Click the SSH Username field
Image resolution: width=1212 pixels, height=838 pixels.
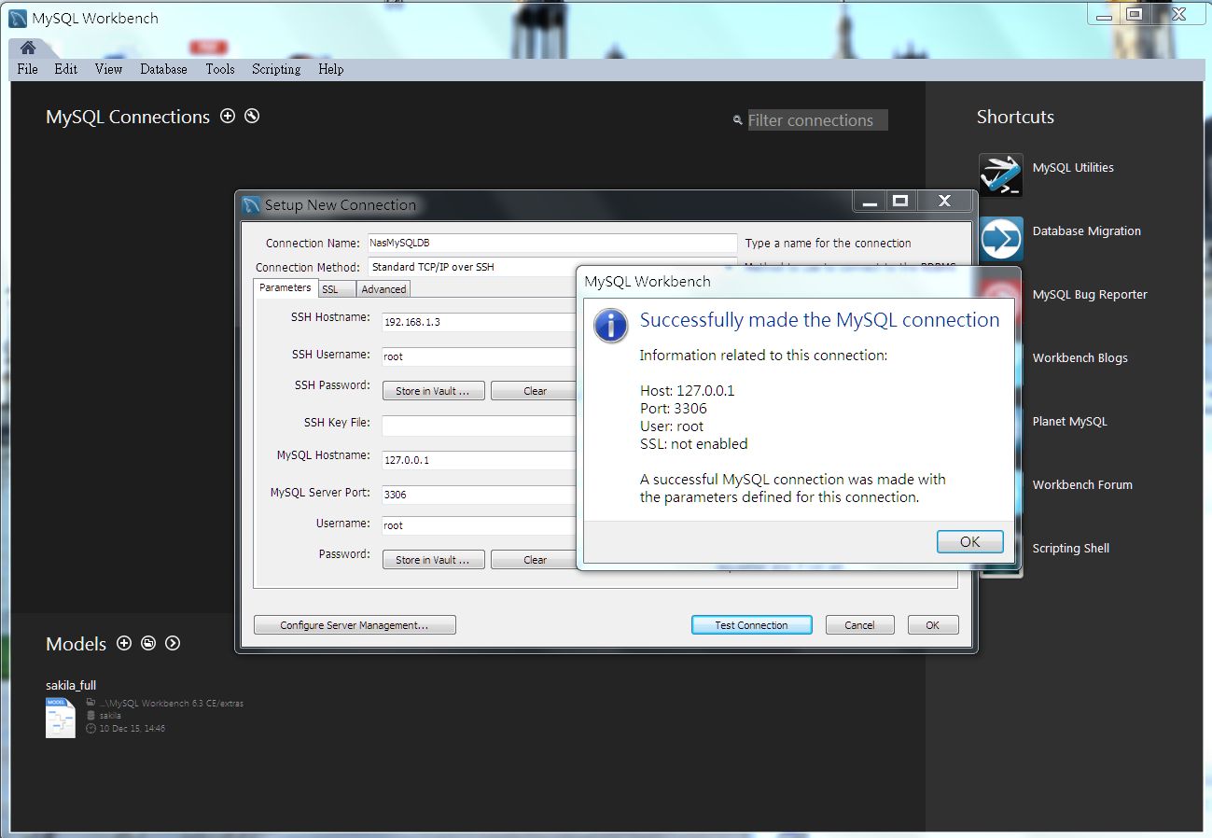tap(480, 356)
